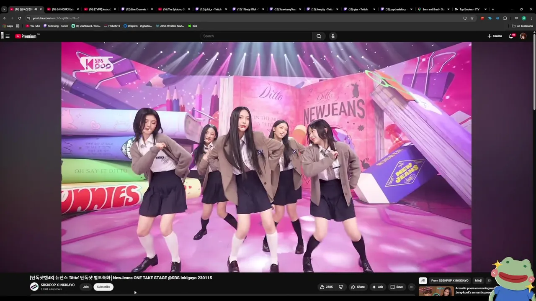The image size is (536, 301).
Task: Select the Minji filter chip
Action: pos(478,281)
